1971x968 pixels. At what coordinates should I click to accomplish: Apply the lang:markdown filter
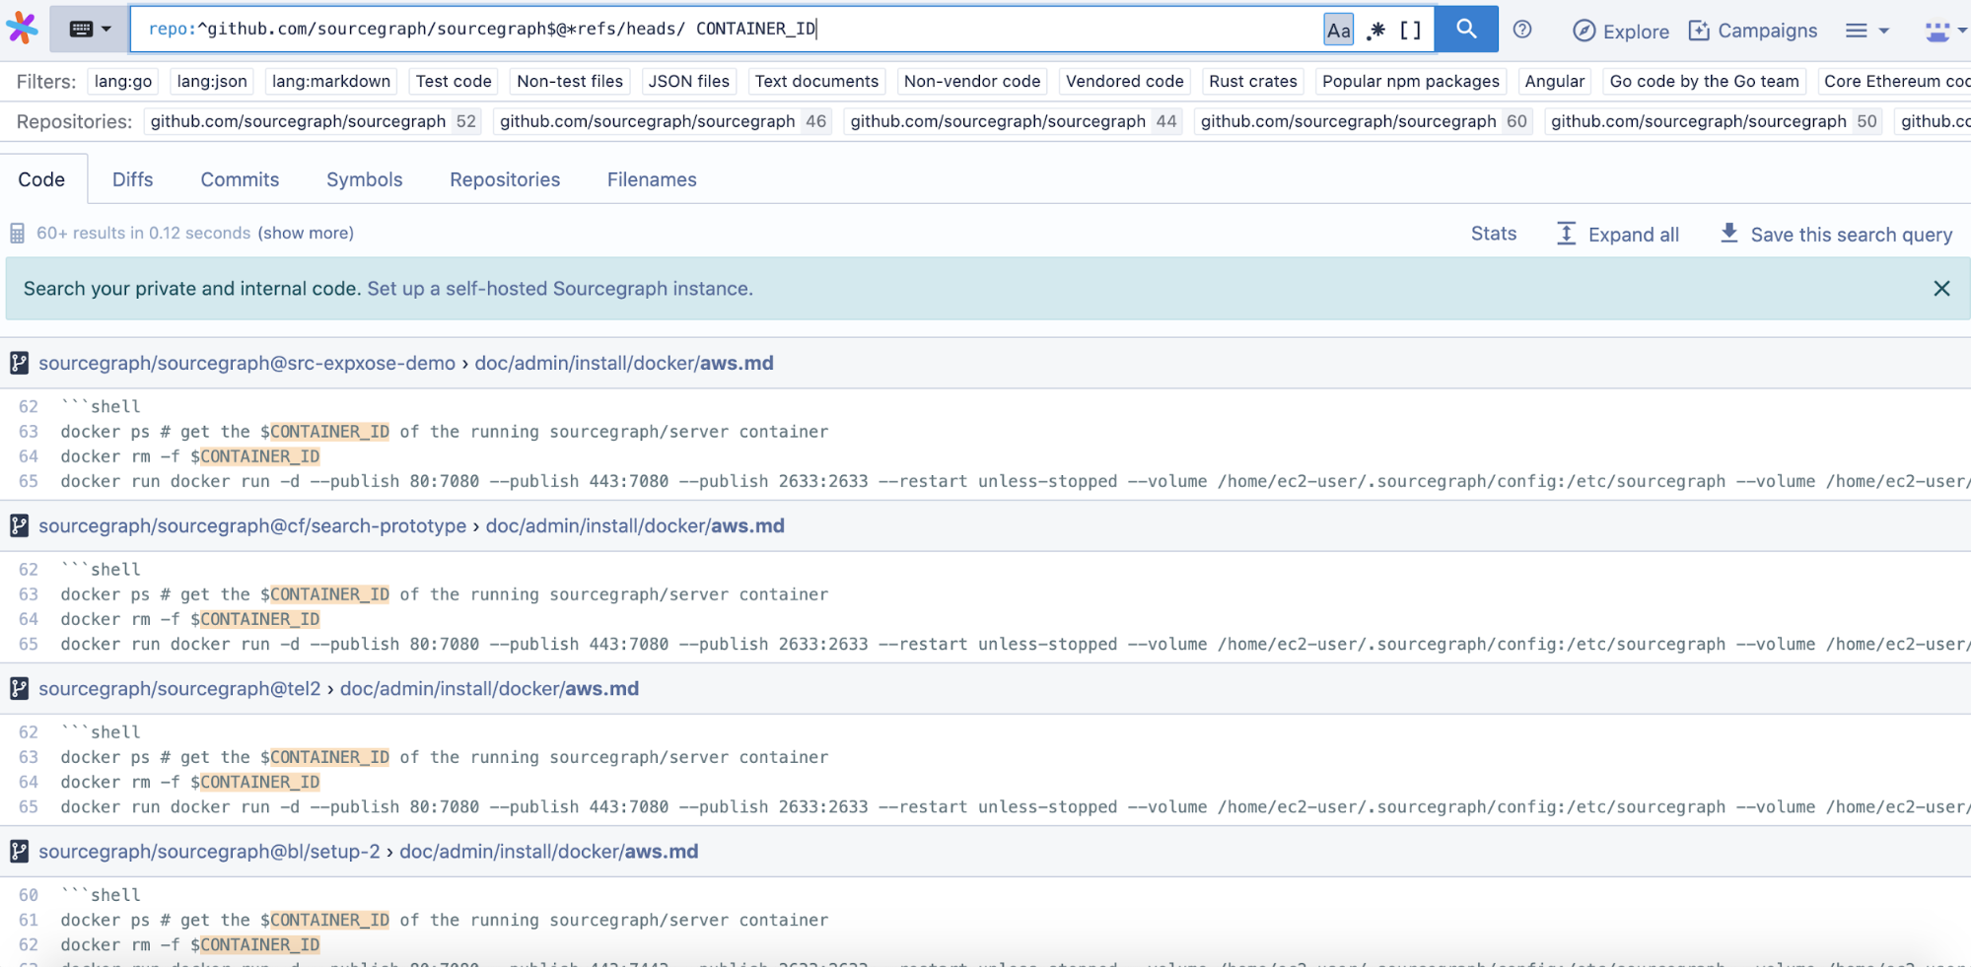(331, 82)
